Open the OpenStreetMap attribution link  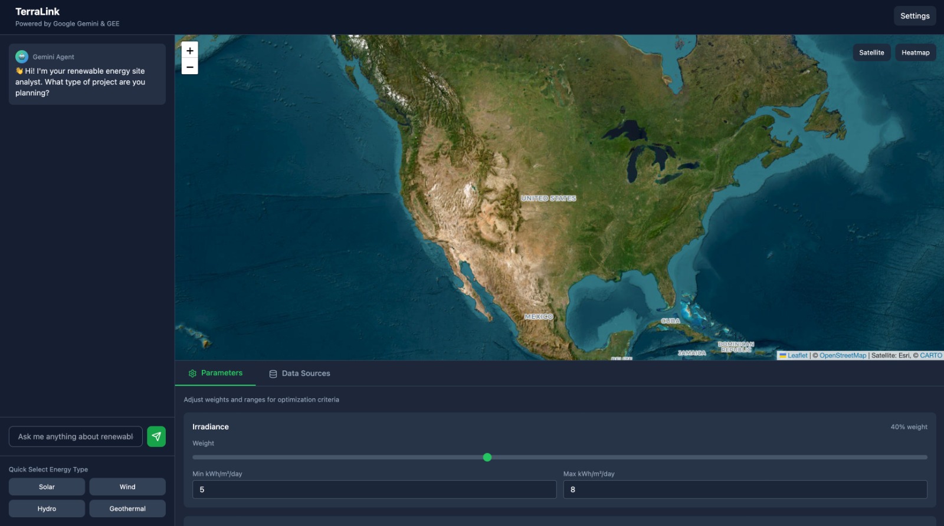click(x=843, y=356)
